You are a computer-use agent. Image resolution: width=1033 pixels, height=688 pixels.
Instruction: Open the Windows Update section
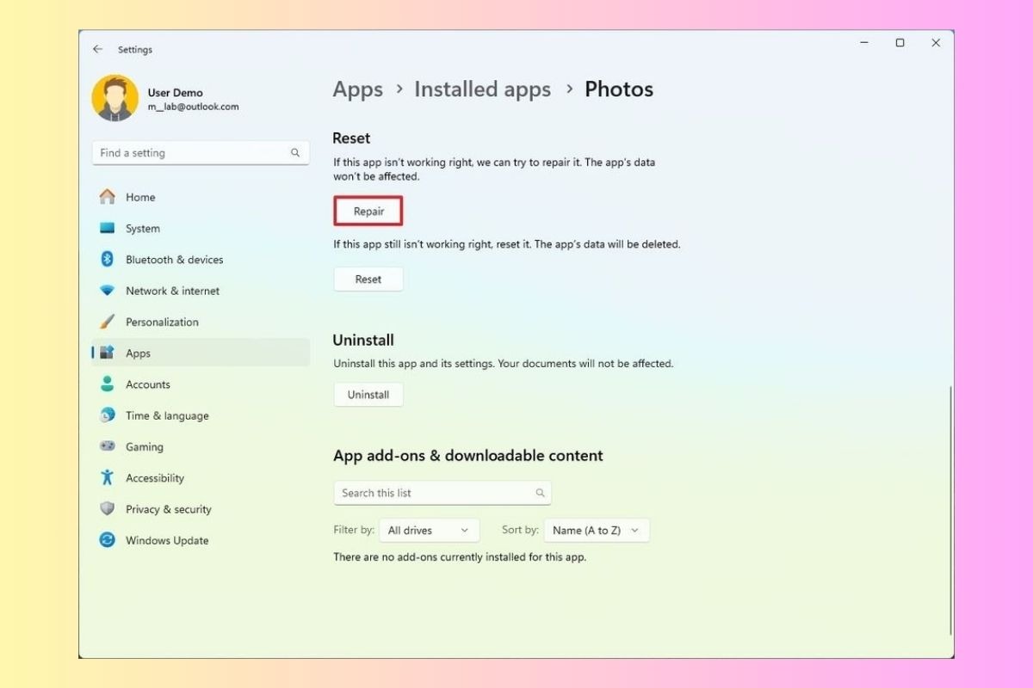[200, 540]
